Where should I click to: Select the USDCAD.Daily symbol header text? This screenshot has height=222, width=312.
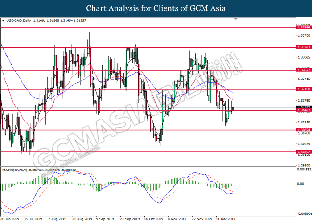point(19,20)
